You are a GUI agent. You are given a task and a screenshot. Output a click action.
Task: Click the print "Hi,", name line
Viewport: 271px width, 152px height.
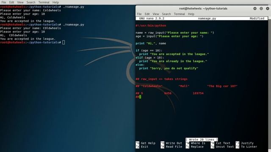[151, 43]
